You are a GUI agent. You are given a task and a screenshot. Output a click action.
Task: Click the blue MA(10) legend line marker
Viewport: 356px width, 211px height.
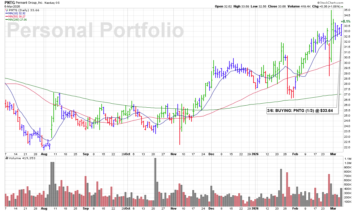(6, 13)
